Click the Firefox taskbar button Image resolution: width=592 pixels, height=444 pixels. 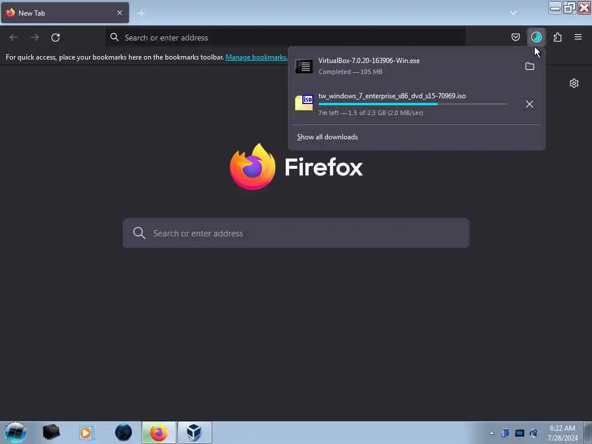tap(159, 432)
